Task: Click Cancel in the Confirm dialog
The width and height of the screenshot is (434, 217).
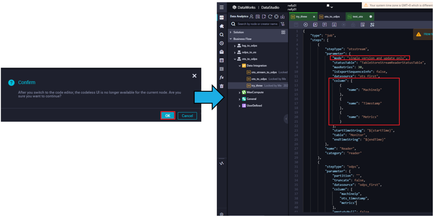Action: 187,116
